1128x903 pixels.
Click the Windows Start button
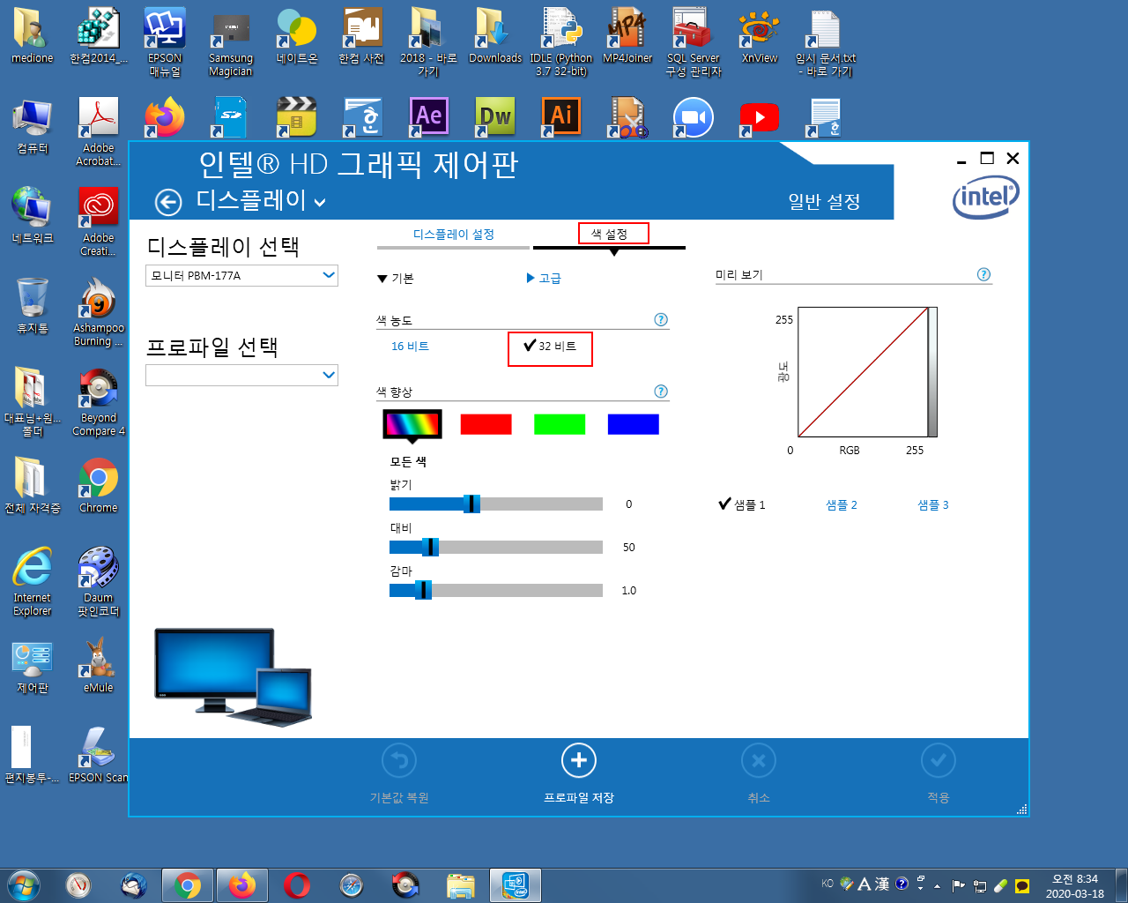[x=23, y=885]
